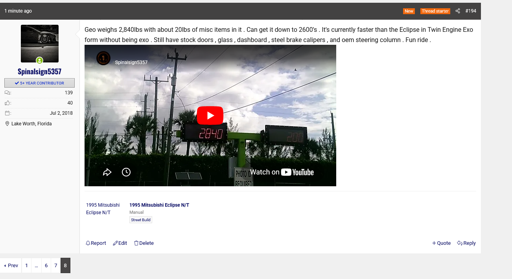512x279 pixels.
Task: Click message count 139
Action: 69,93
